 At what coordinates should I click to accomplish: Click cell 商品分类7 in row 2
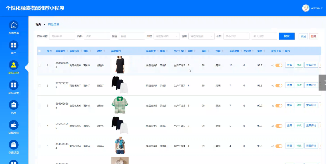pyautogui.click(x=152, y=85)
